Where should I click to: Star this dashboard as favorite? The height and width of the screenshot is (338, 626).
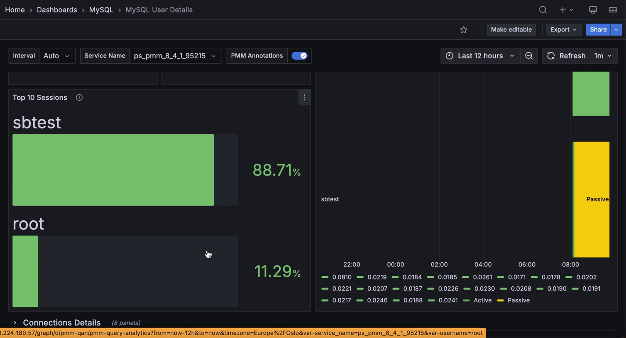(x=464, y=30)
